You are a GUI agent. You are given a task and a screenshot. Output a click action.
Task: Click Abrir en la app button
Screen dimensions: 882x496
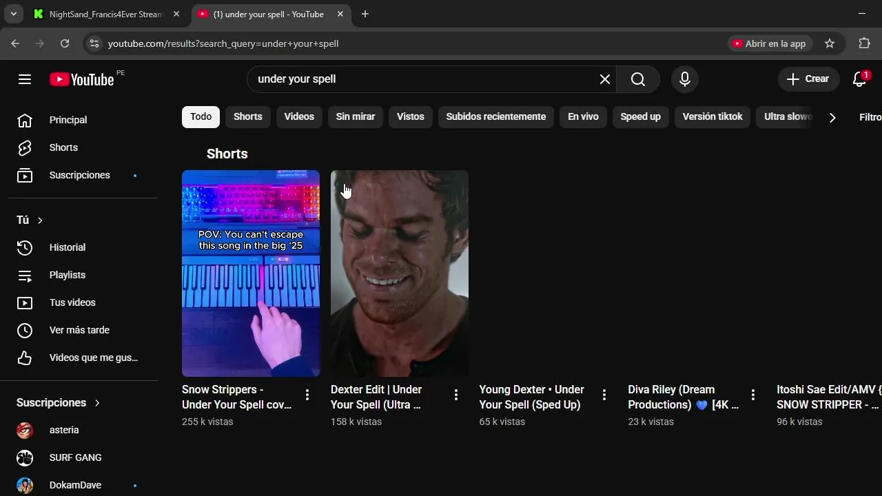click(x=771, y=43)
